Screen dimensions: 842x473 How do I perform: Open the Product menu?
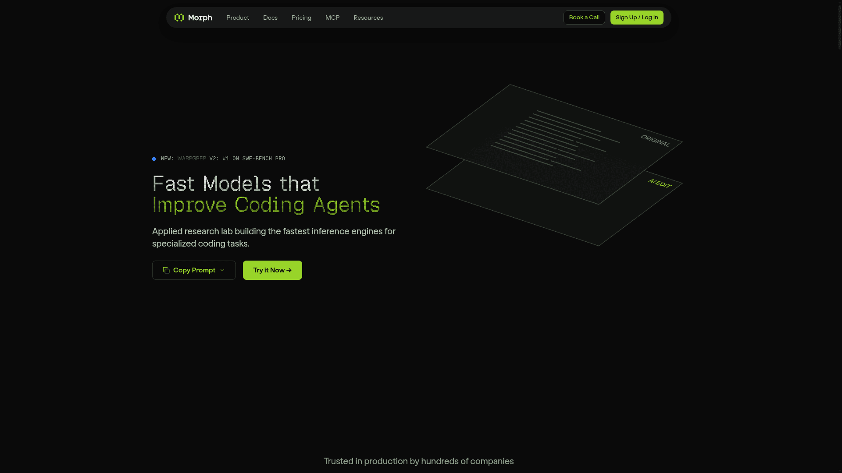click(x=238, y=18)
